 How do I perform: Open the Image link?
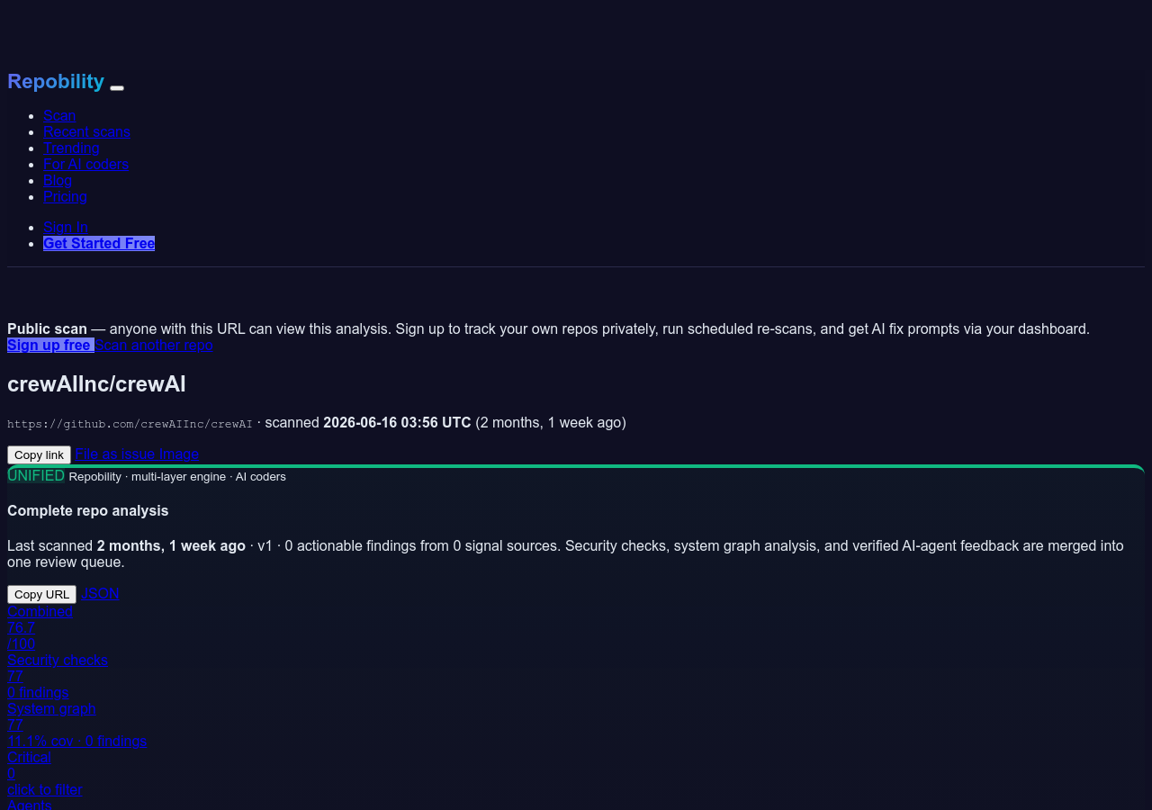point(179,454)
